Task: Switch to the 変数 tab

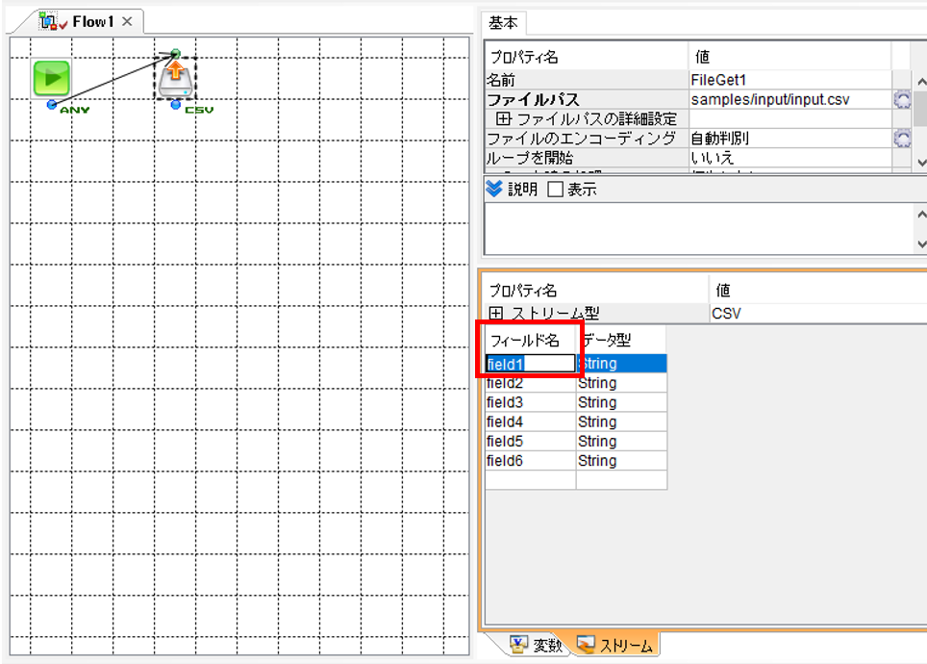Action: (x=536, y=645)
